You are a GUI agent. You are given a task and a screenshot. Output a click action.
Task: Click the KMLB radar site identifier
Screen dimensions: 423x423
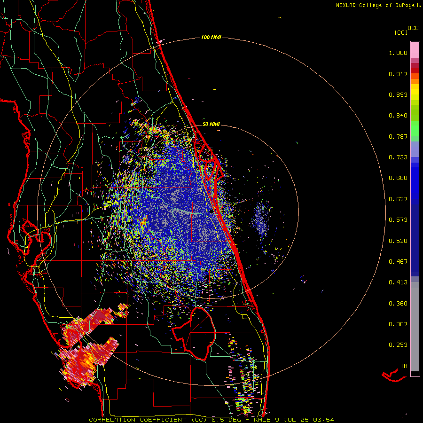263,420
